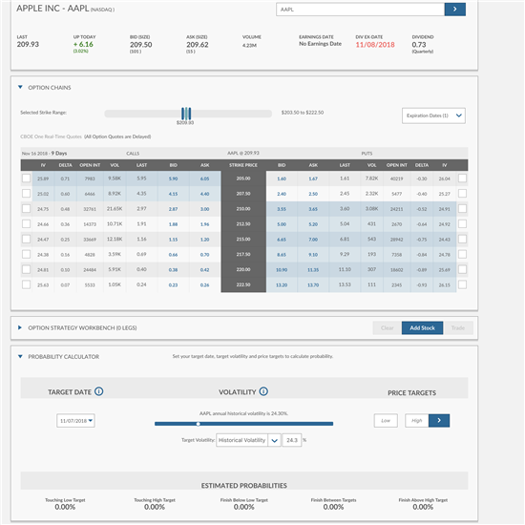
Task: Click the STRIKE PRICE column header
Action: click(x=243, y=165)
